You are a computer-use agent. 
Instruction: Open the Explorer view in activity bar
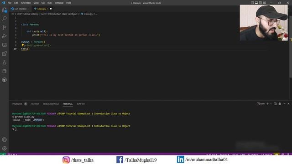[4, 10]
